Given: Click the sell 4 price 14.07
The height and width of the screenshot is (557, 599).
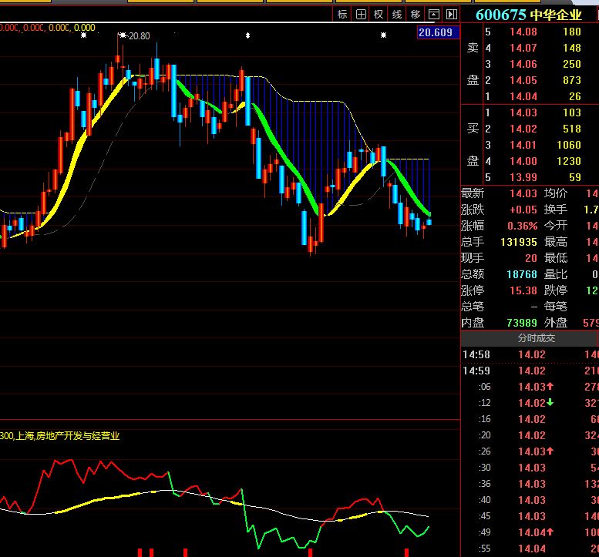Looking at the screenshot, I should (x=523, y=48).
